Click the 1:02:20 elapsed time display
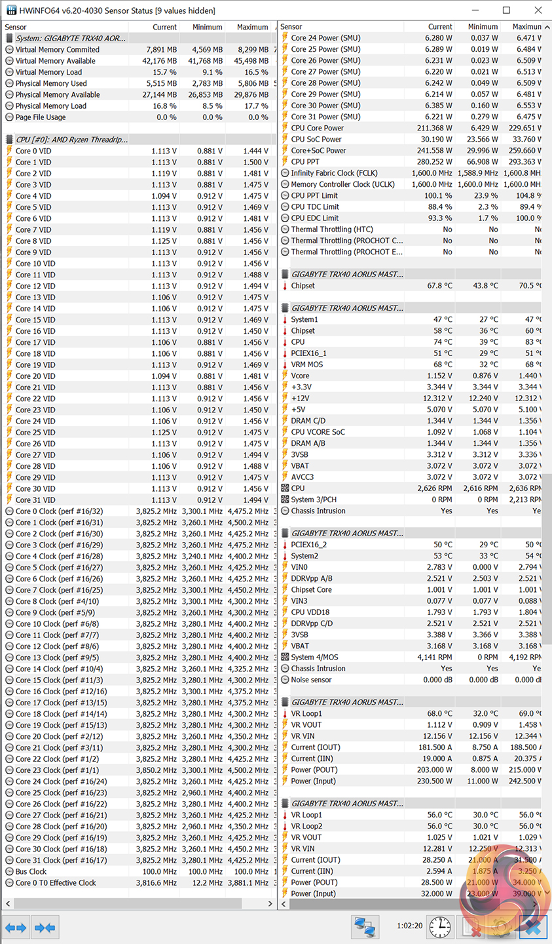This screenshot has height=944, width=552. pos(409,926)
